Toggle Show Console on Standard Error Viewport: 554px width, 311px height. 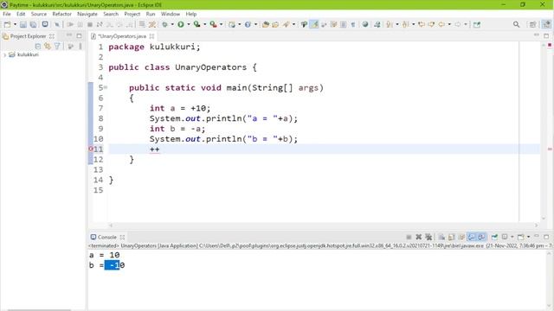click(x=481, y=237)
